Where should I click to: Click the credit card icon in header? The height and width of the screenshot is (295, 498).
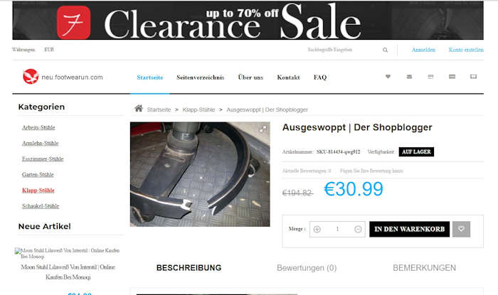(x=452, y=77)
